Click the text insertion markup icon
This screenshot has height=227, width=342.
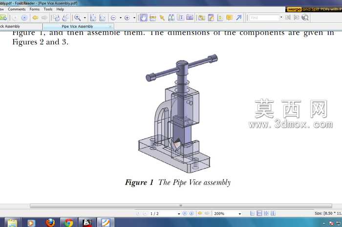click(x=220, y=18)
